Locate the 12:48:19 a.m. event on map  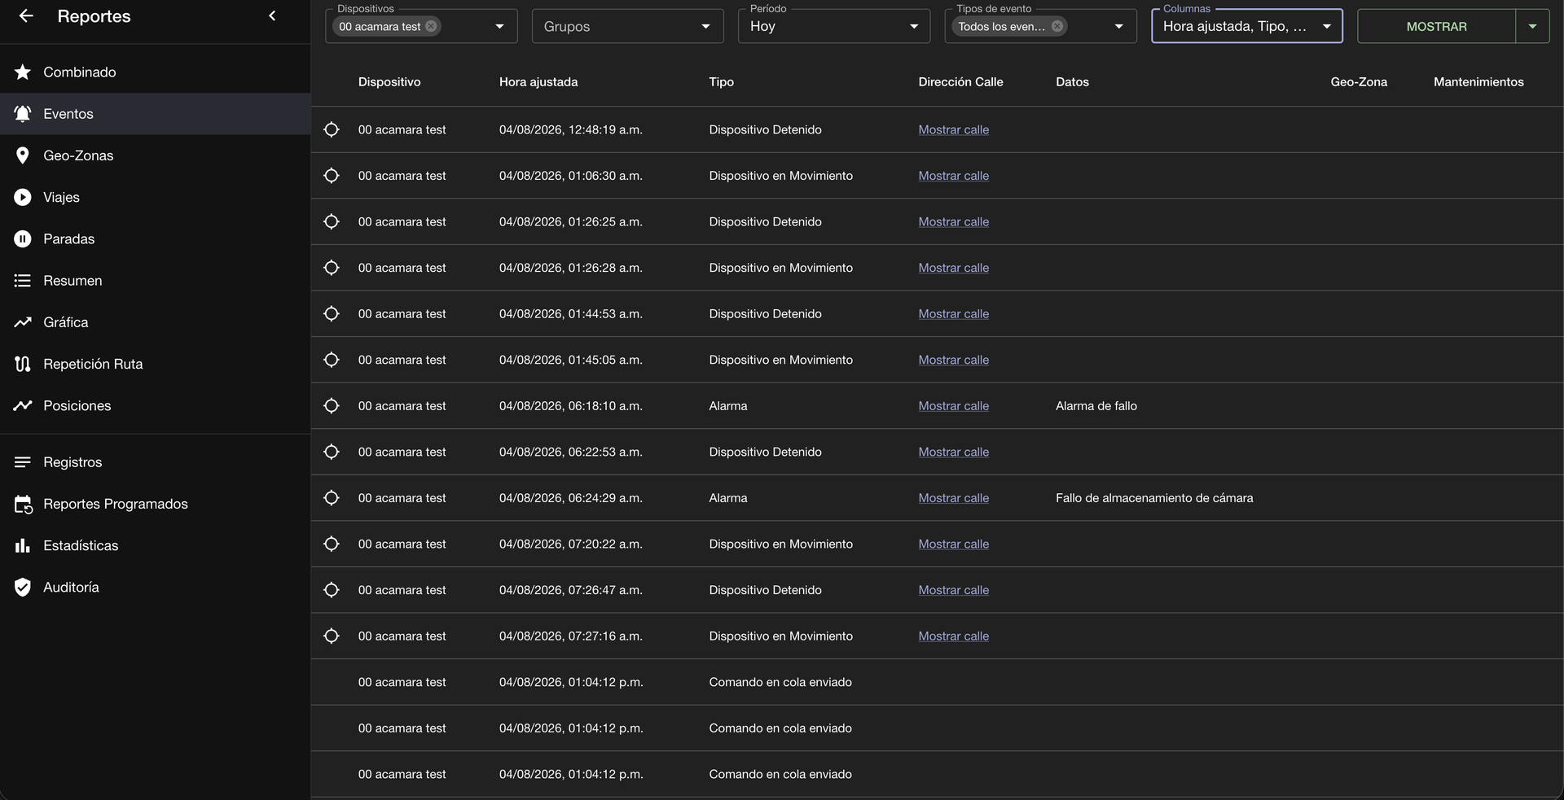pyautogui.click(x=332, y=129)
